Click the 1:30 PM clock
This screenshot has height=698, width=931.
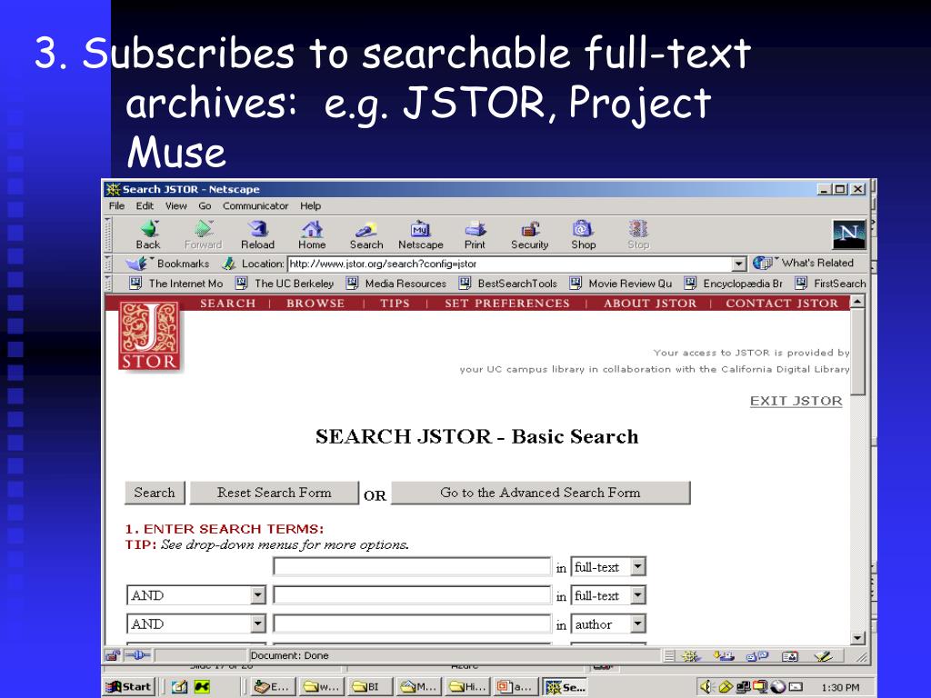[x=840, y=687]
